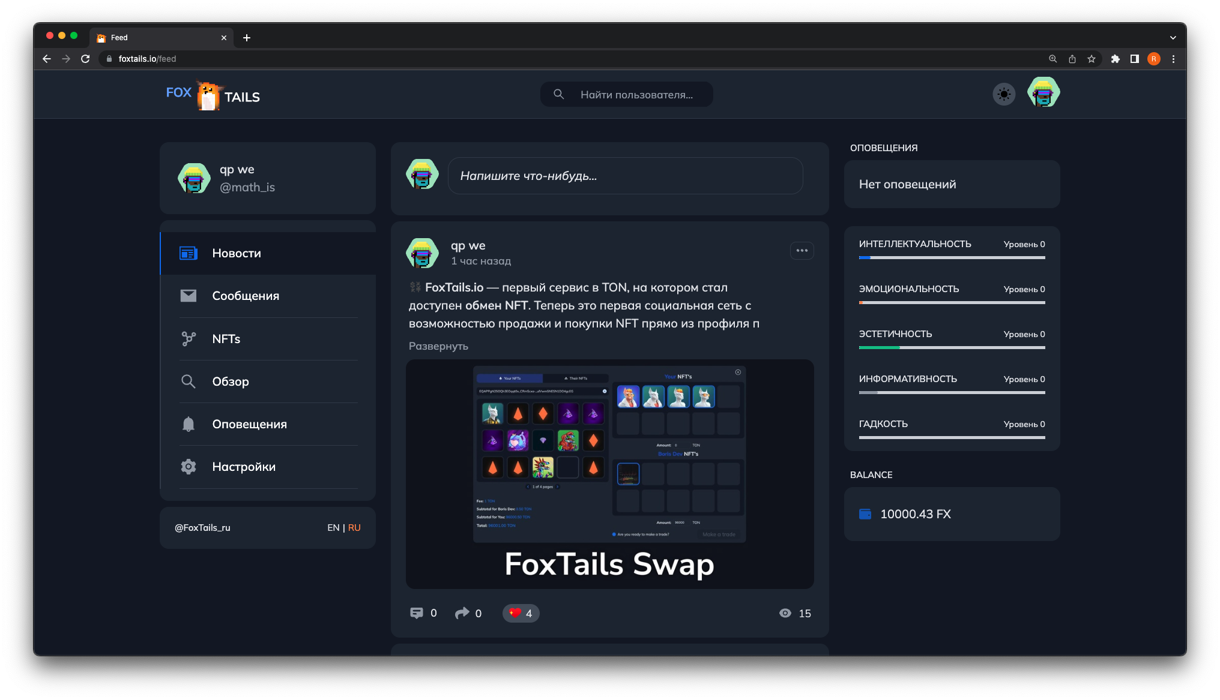
Task: Click the Эстетичность level progress bar
Action: (x=952, y=347)
